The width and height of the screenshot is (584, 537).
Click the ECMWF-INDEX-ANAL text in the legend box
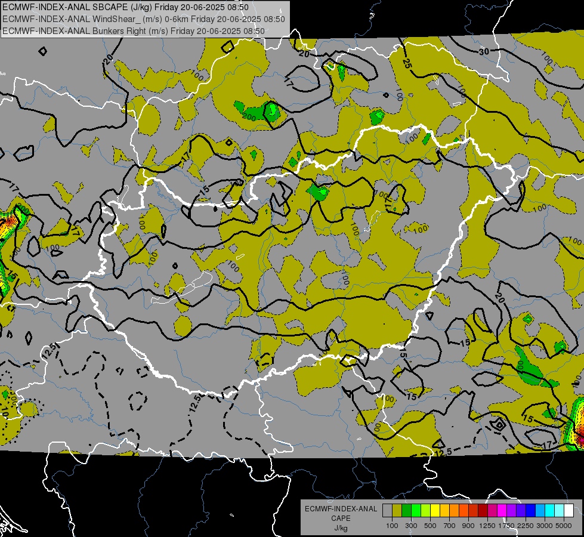click(x=341, y=509)
